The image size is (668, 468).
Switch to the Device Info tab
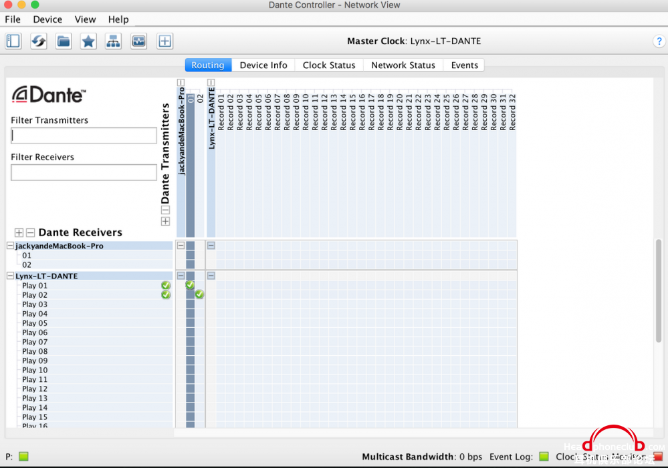pyautogui.click(x=263, y=65)
